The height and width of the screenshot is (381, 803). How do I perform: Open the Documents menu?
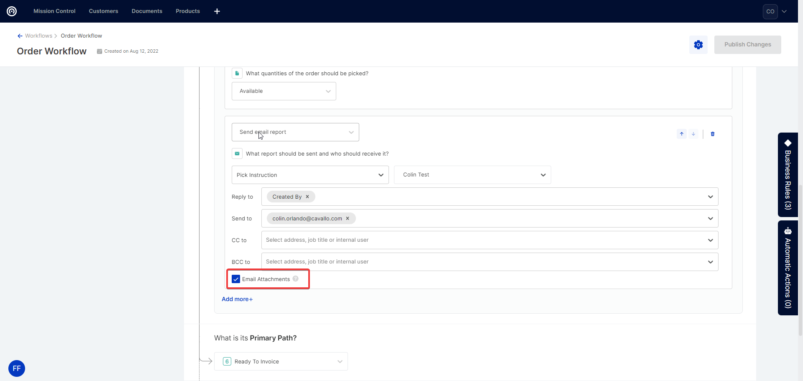pos(147,11)
